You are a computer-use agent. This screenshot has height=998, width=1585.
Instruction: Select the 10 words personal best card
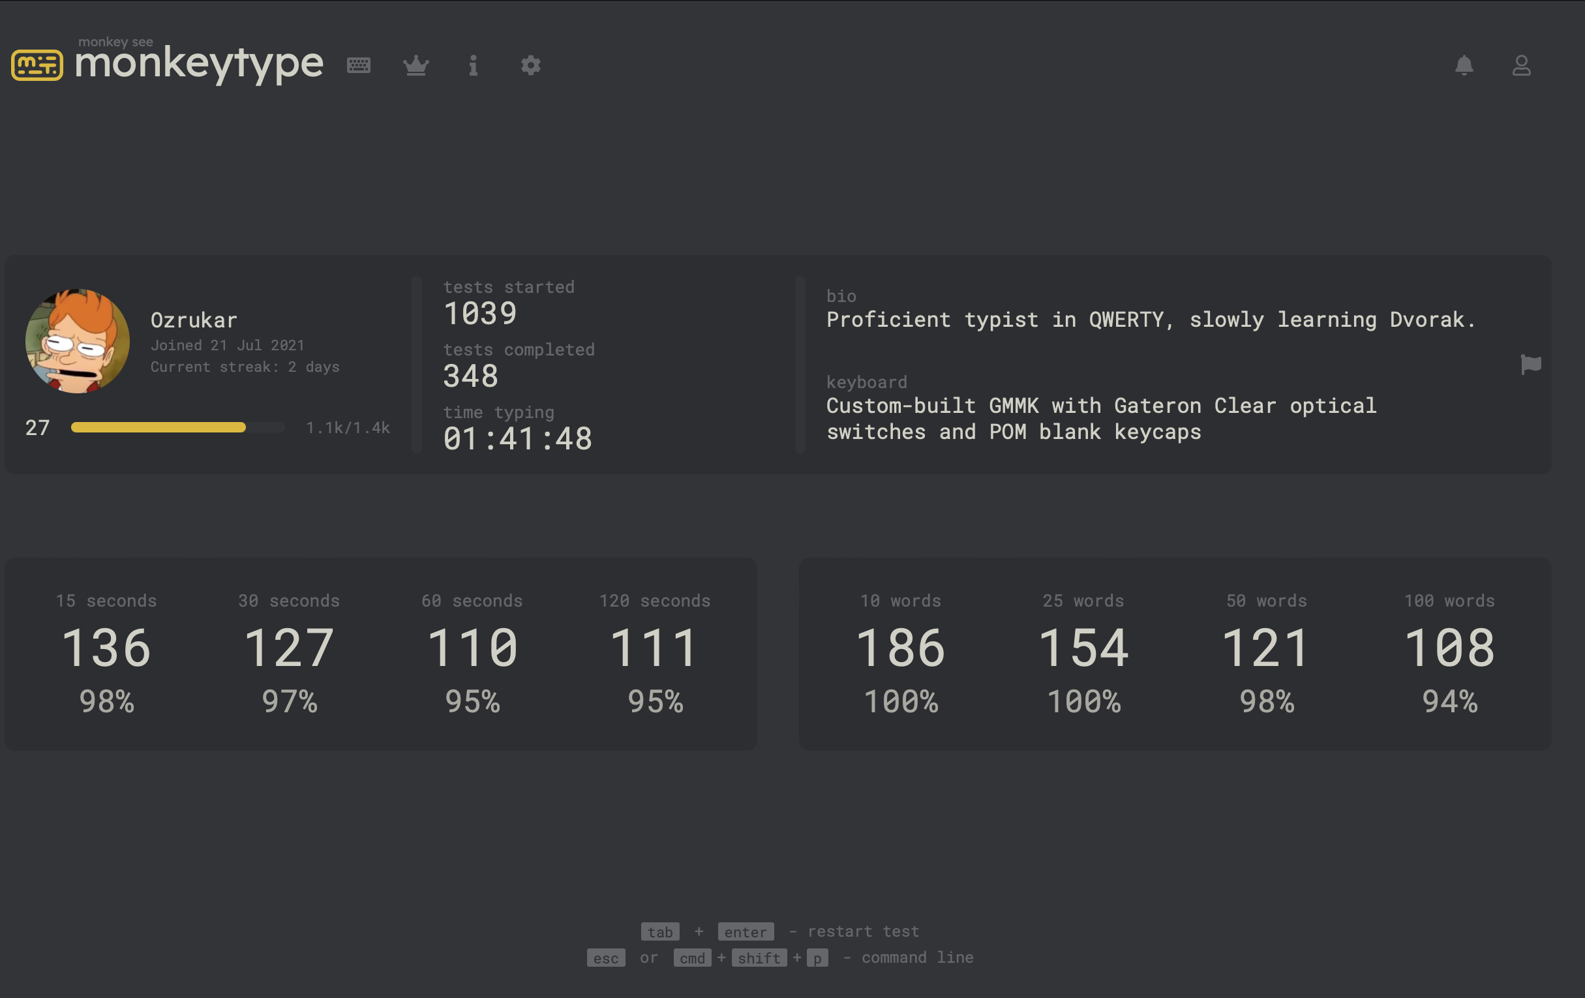[900, 652]
